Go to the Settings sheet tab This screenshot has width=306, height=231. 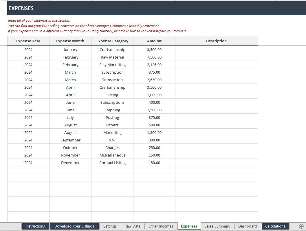(110, 226)
